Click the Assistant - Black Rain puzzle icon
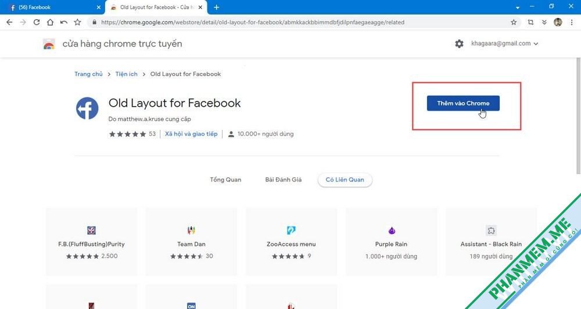Viewport: 581px width, 309px height. coord(491,231)
